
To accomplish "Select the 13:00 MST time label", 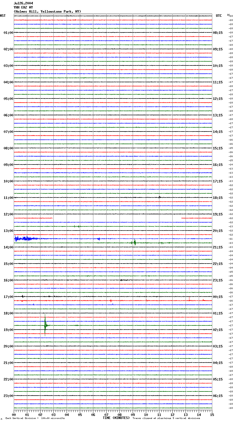I will point(8,231).
